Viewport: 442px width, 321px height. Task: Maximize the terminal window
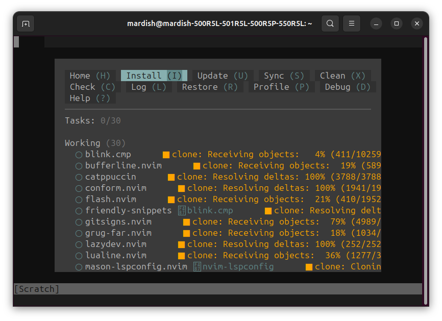tap(397, 23)
